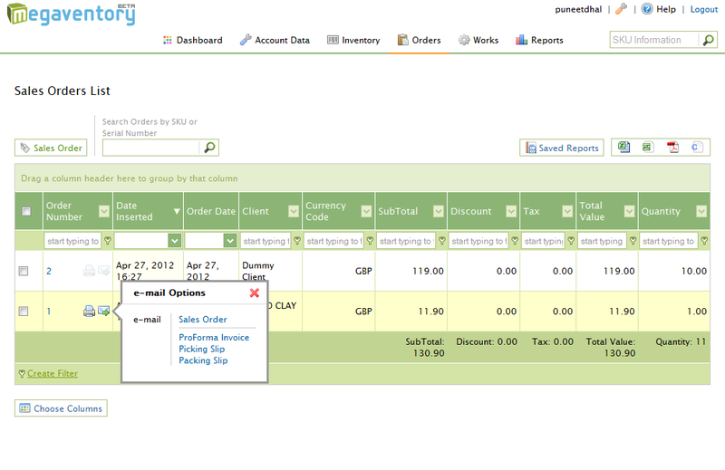E-mail the Packing Slip
Viewport: 725px width, 470px height.
tap(203, 360)
